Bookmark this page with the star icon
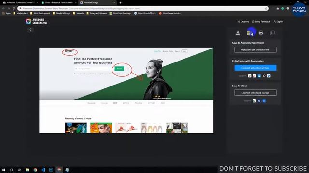The width and height of the screenshot is (309, 173). tap(266, 9)
